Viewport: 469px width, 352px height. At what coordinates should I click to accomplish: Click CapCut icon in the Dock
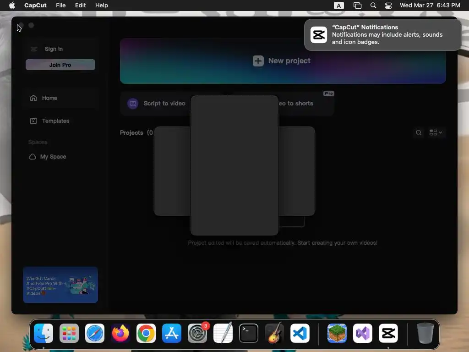[x=388, y=333]
